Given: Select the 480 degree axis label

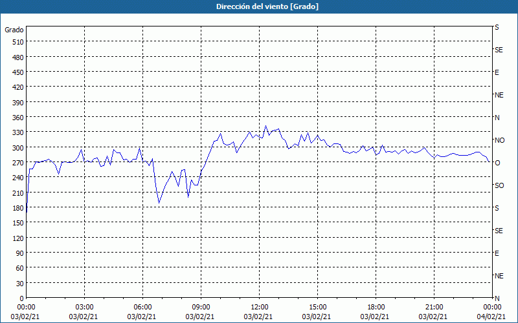Looking at the screenshot, I should pos(18,57).
